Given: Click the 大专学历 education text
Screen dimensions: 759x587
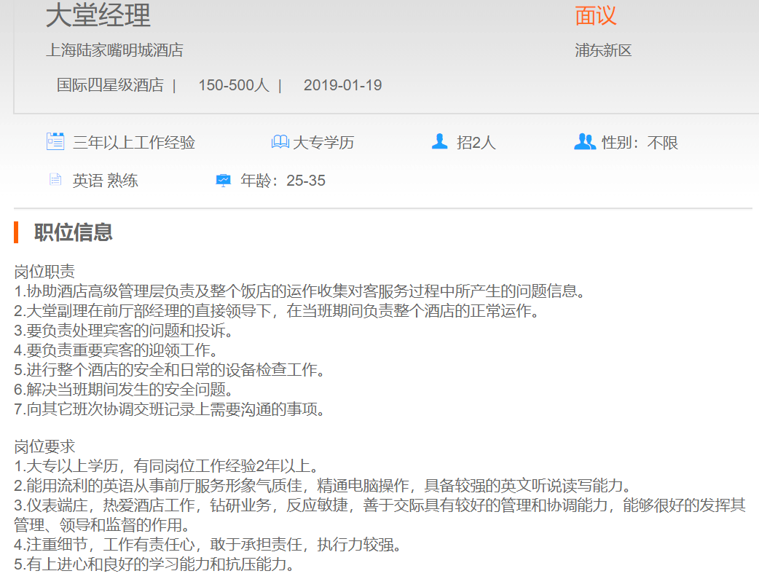Looking at the screenshot, I should pos(323,143).
